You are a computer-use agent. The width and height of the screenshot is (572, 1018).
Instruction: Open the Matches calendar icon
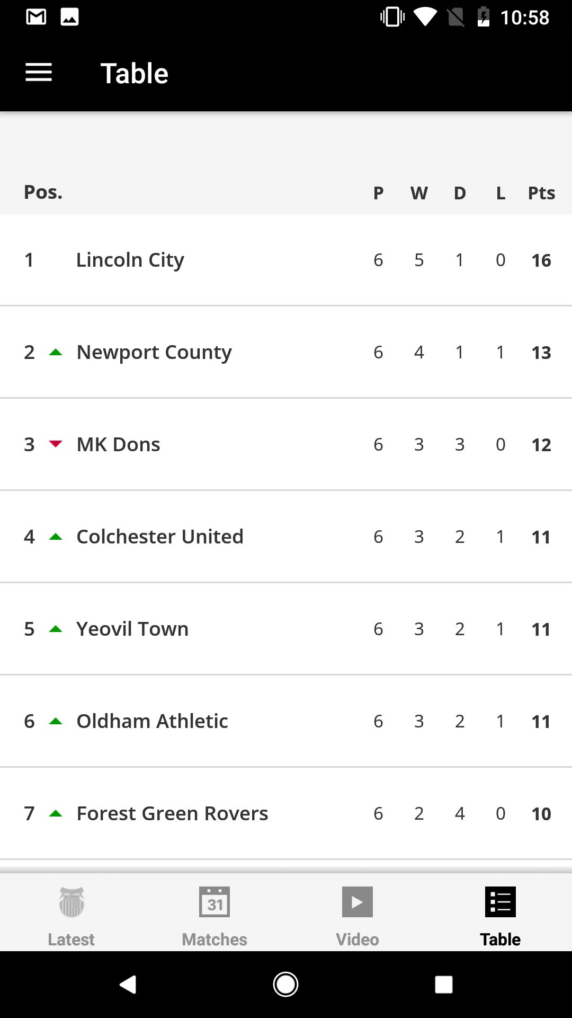click(215, 902)
